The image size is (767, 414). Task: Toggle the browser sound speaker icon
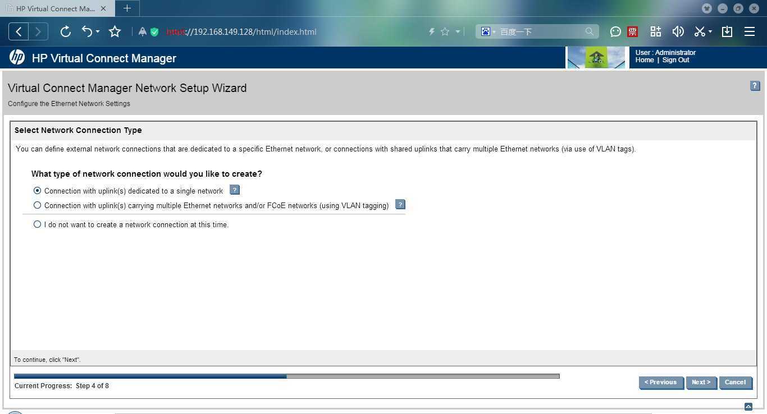pos(678,32)
